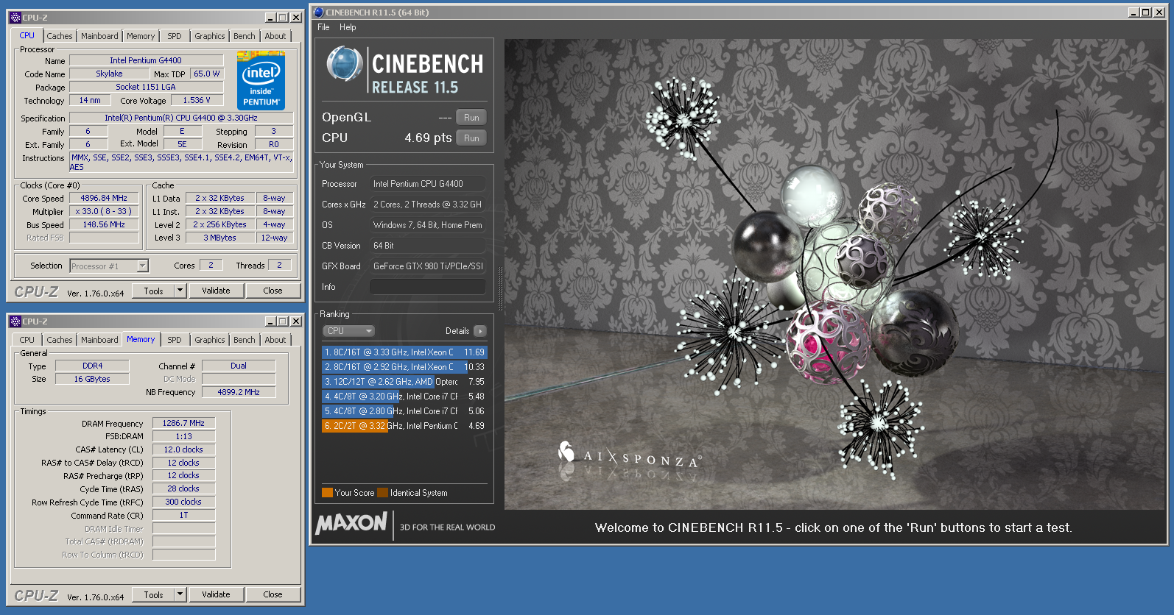Image resolution: width=1174 pixels, height=615 pixels.
Task: Open About tab in Memory CPU-Z window
Action: click(275, 340)
